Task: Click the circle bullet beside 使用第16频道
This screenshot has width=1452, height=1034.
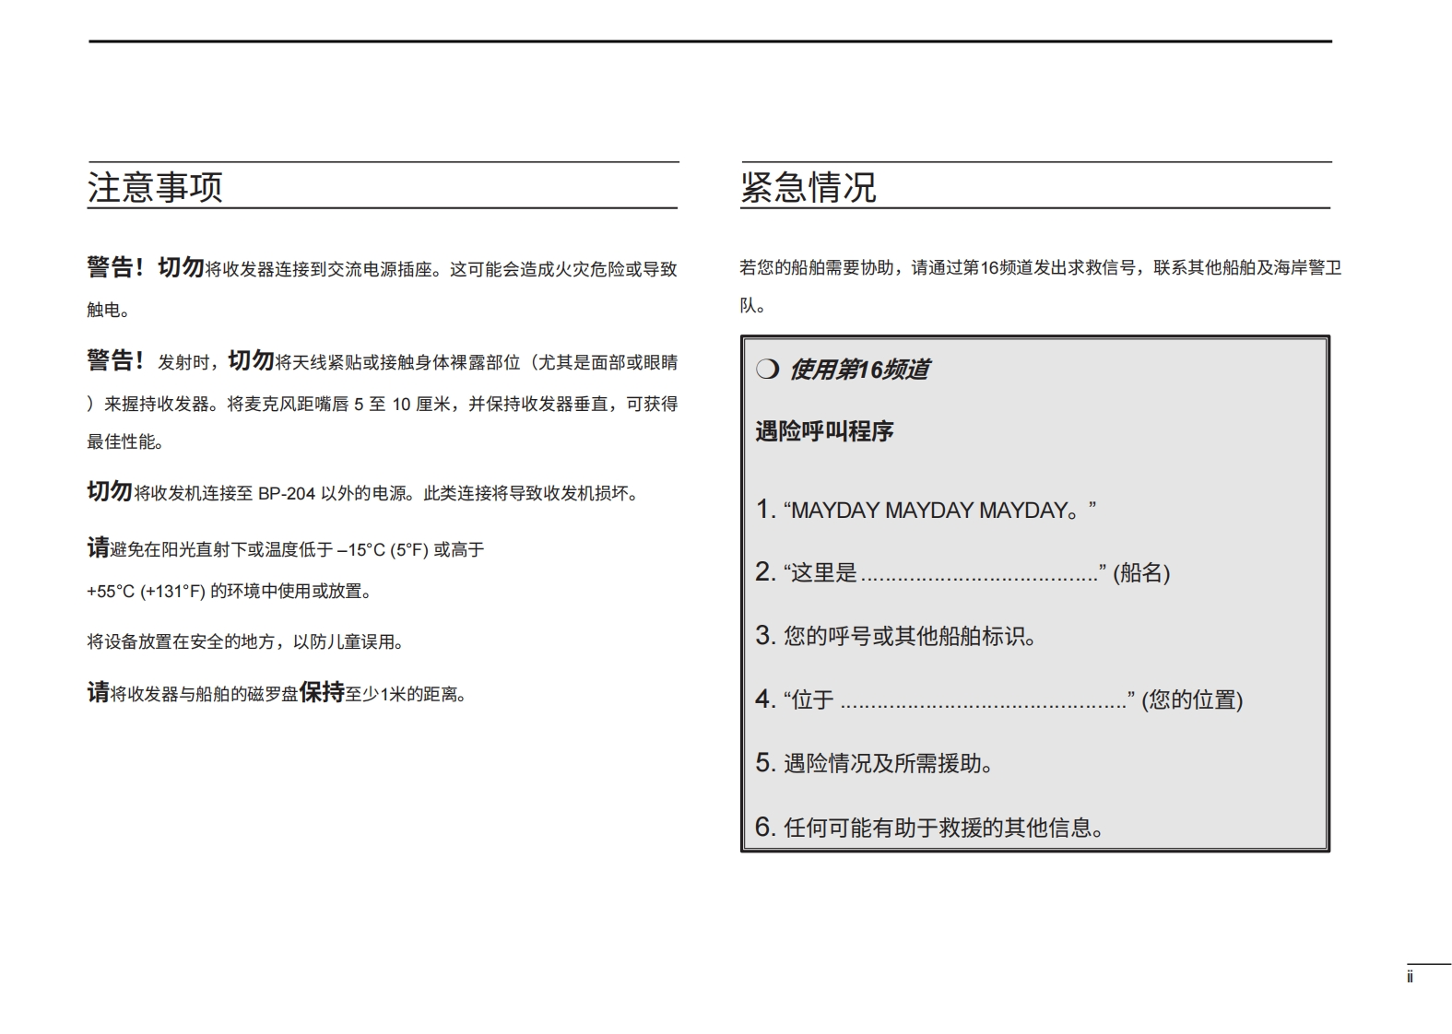Action: (767, 370)
